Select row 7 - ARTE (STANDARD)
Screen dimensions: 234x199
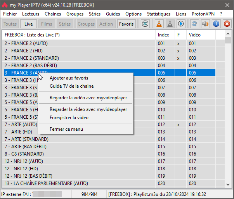113,139
